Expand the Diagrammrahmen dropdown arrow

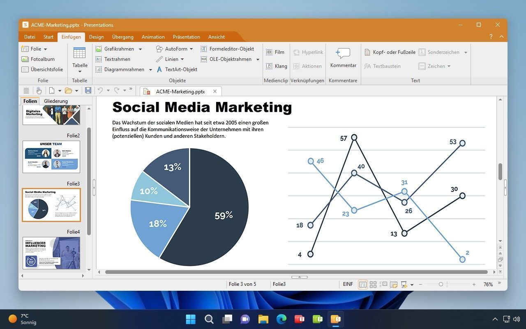tap(150, 70)
